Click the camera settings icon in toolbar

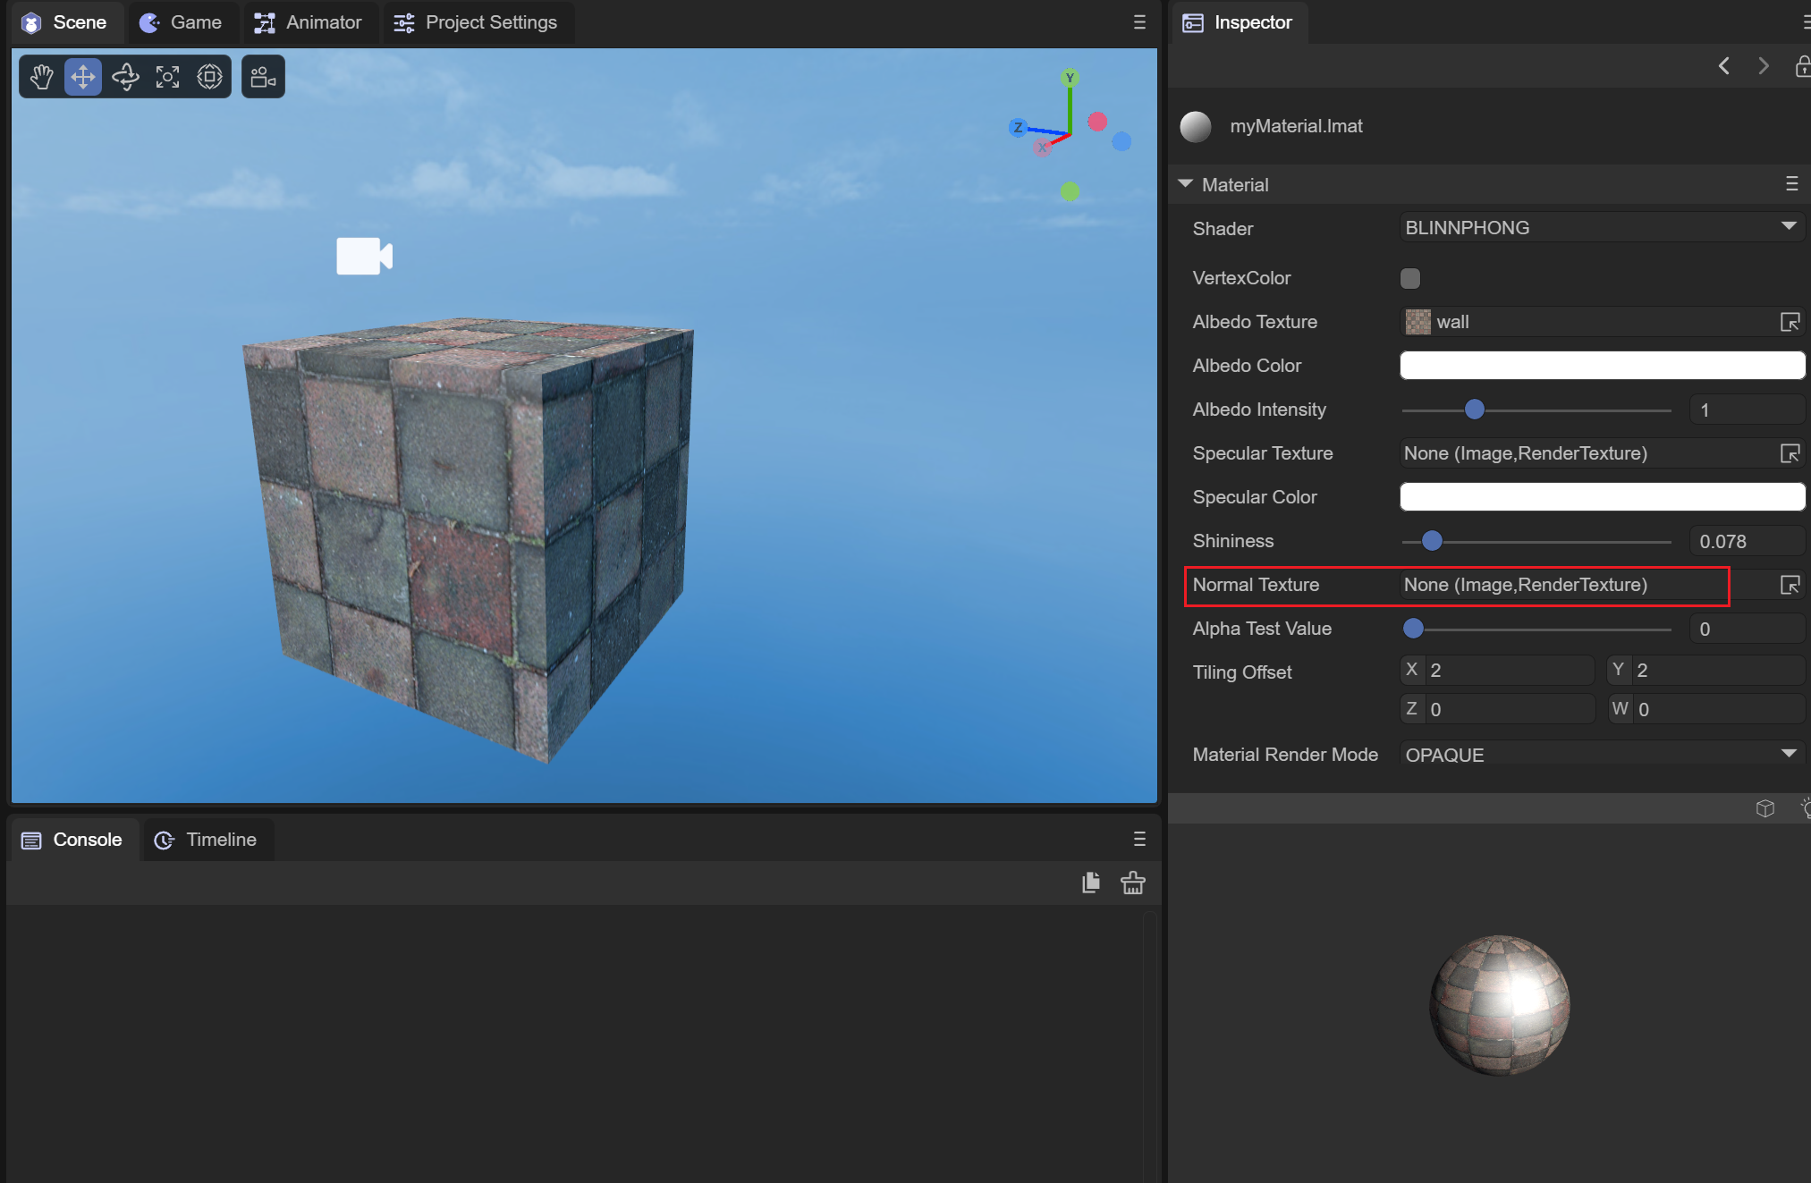pyautogui.click(x=263, y=77)
